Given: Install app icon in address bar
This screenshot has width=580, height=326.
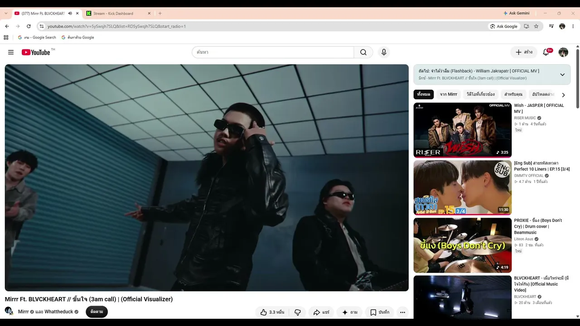Looking at the screenshot, I should (526, 26).
